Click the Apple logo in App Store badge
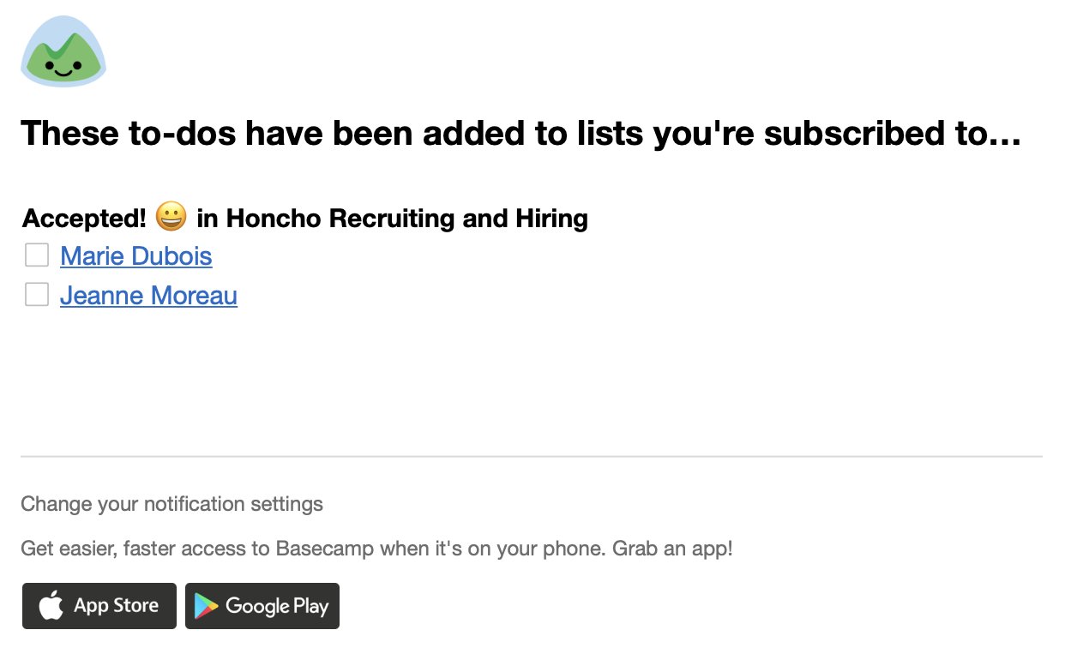Screen dimensions: 1065x660 (x=51, y=606)
